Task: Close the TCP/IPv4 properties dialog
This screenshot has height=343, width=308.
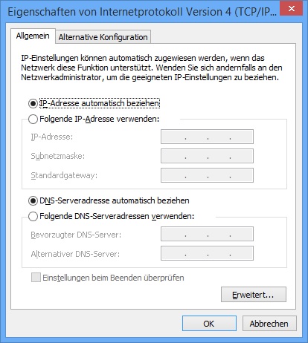Action: pos(292,8)
